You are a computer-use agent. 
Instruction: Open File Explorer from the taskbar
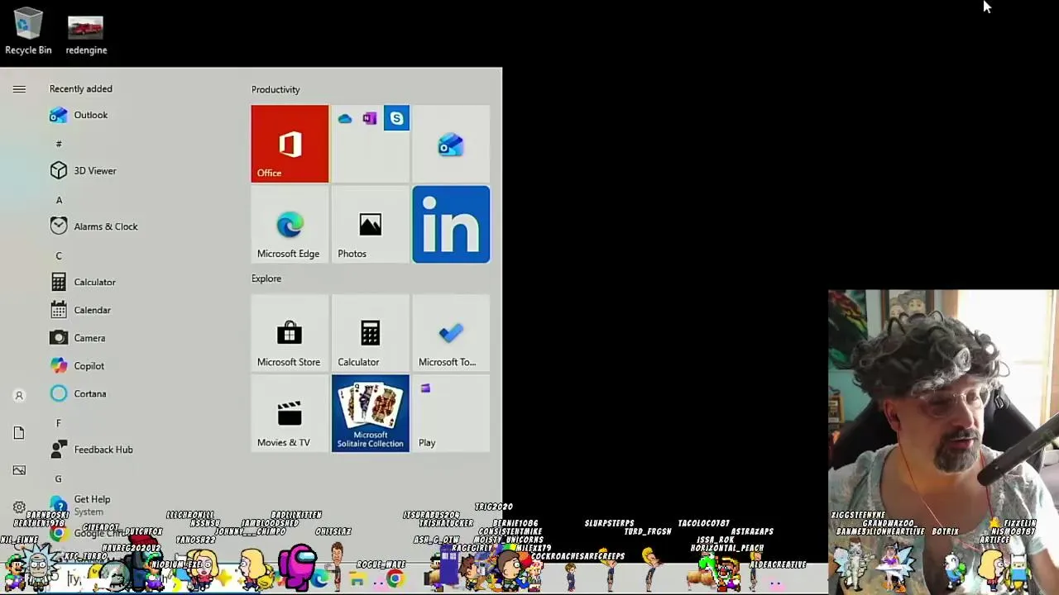[x=357, y=579]
